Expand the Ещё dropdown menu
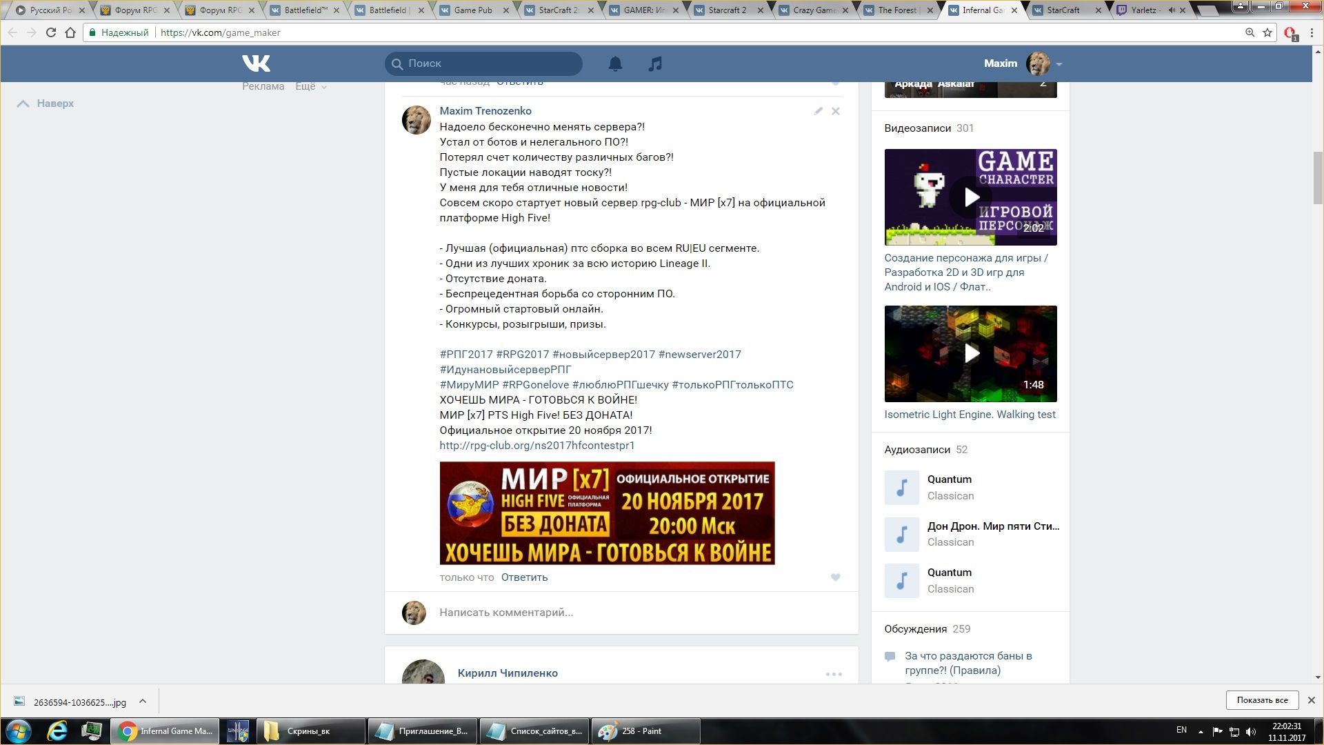The image size is (1324, 745). 310,86
